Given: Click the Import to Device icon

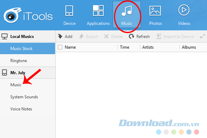Looking at the screenshot, I should click(x=159, y=36).
